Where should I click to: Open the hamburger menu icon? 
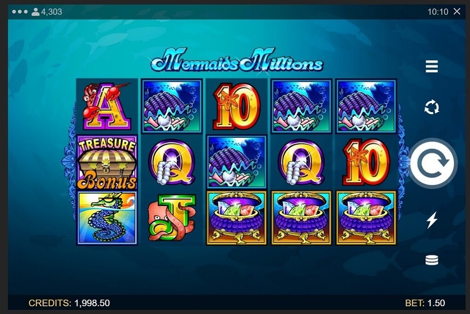(x=432, y=66)
